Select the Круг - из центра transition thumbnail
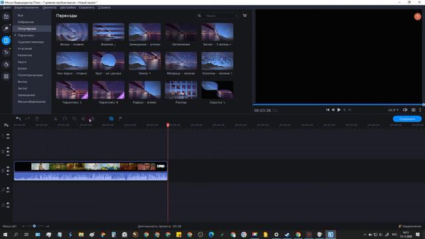This screenshot has width=425, height=239. (108, 60)
